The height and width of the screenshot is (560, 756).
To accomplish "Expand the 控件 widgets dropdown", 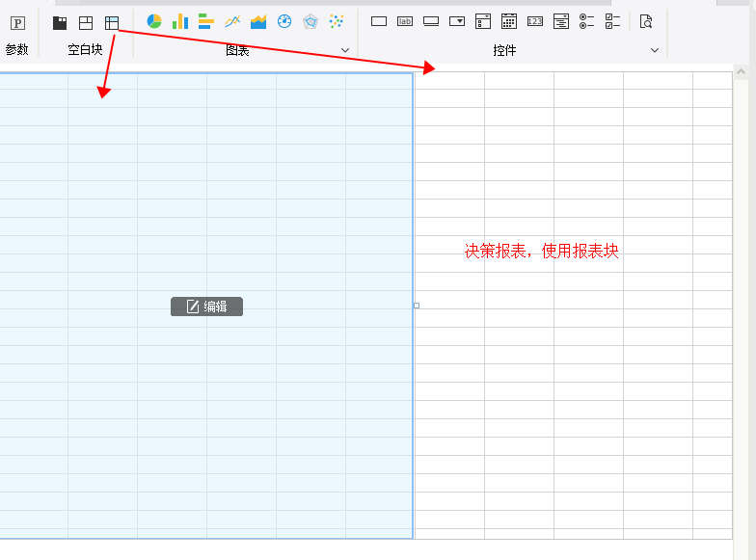I will point(655,50).
